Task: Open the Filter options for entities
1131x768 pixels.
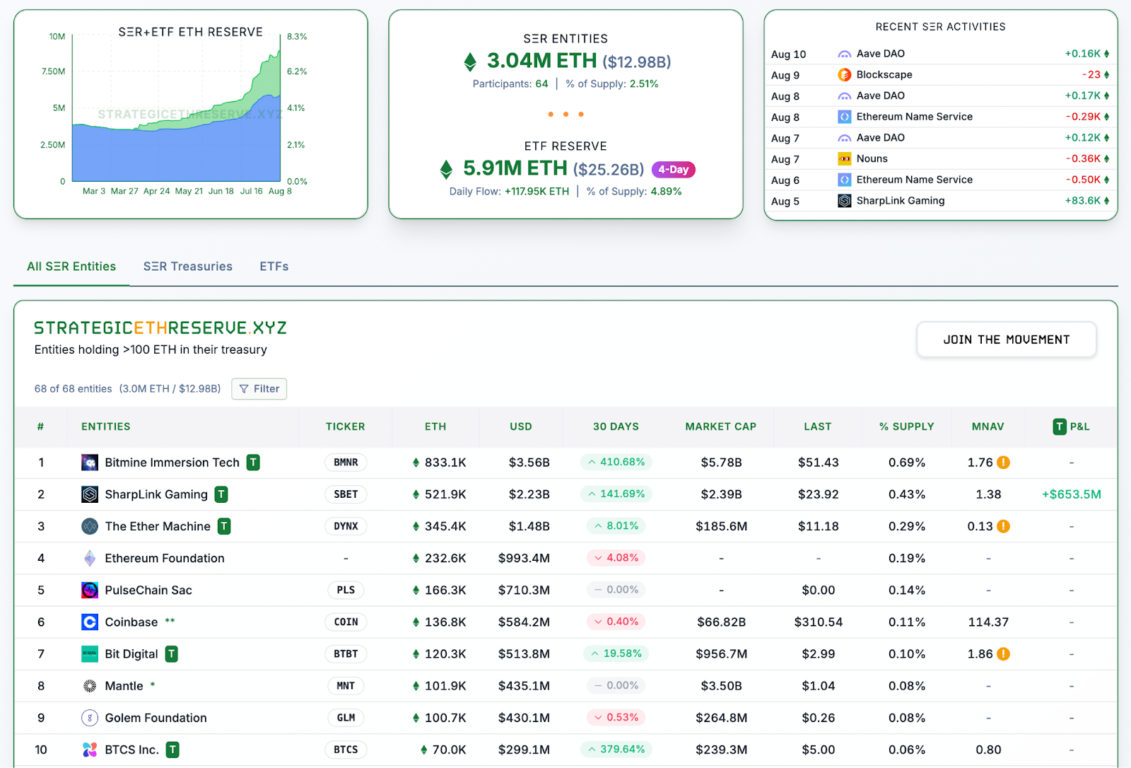Action: pyautogui.click(x=259, y=389)
